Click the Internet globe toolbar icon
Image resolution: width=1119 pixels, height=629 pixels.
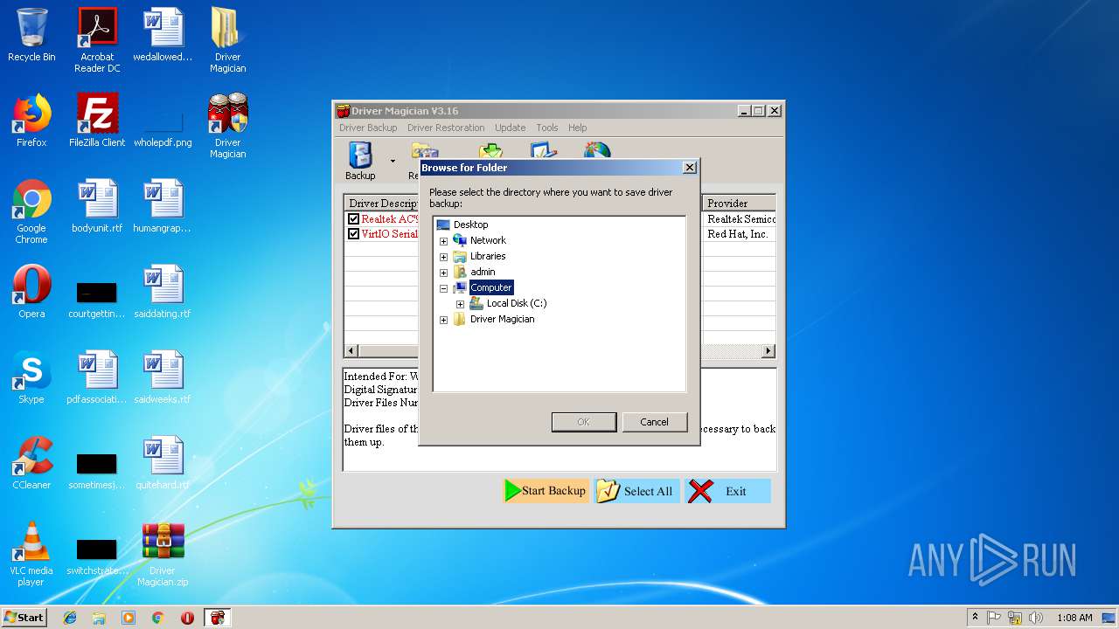click(x=598, y=150)
